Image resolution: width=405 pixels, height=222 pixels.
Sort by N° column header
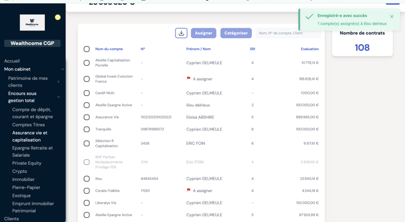pyautogui.click(x=143, y=49)
